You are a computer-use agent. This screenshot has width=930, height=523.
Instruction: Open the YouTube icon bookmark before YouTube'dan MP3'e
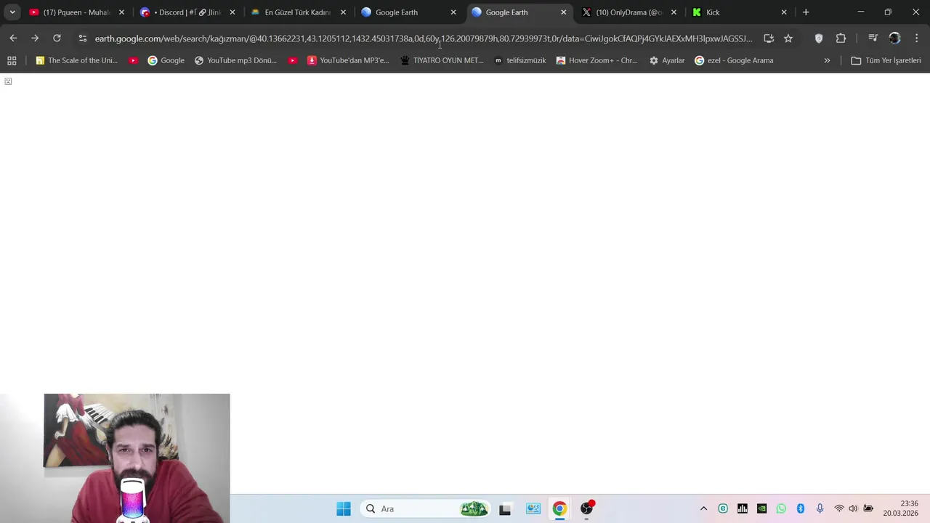tap(292, 60)
